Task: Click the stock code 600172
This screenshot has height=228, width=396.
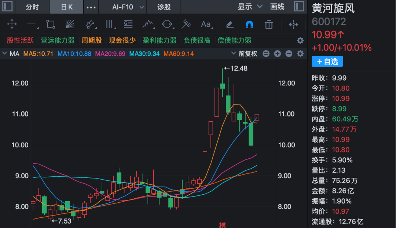Action: coord(329,22)
